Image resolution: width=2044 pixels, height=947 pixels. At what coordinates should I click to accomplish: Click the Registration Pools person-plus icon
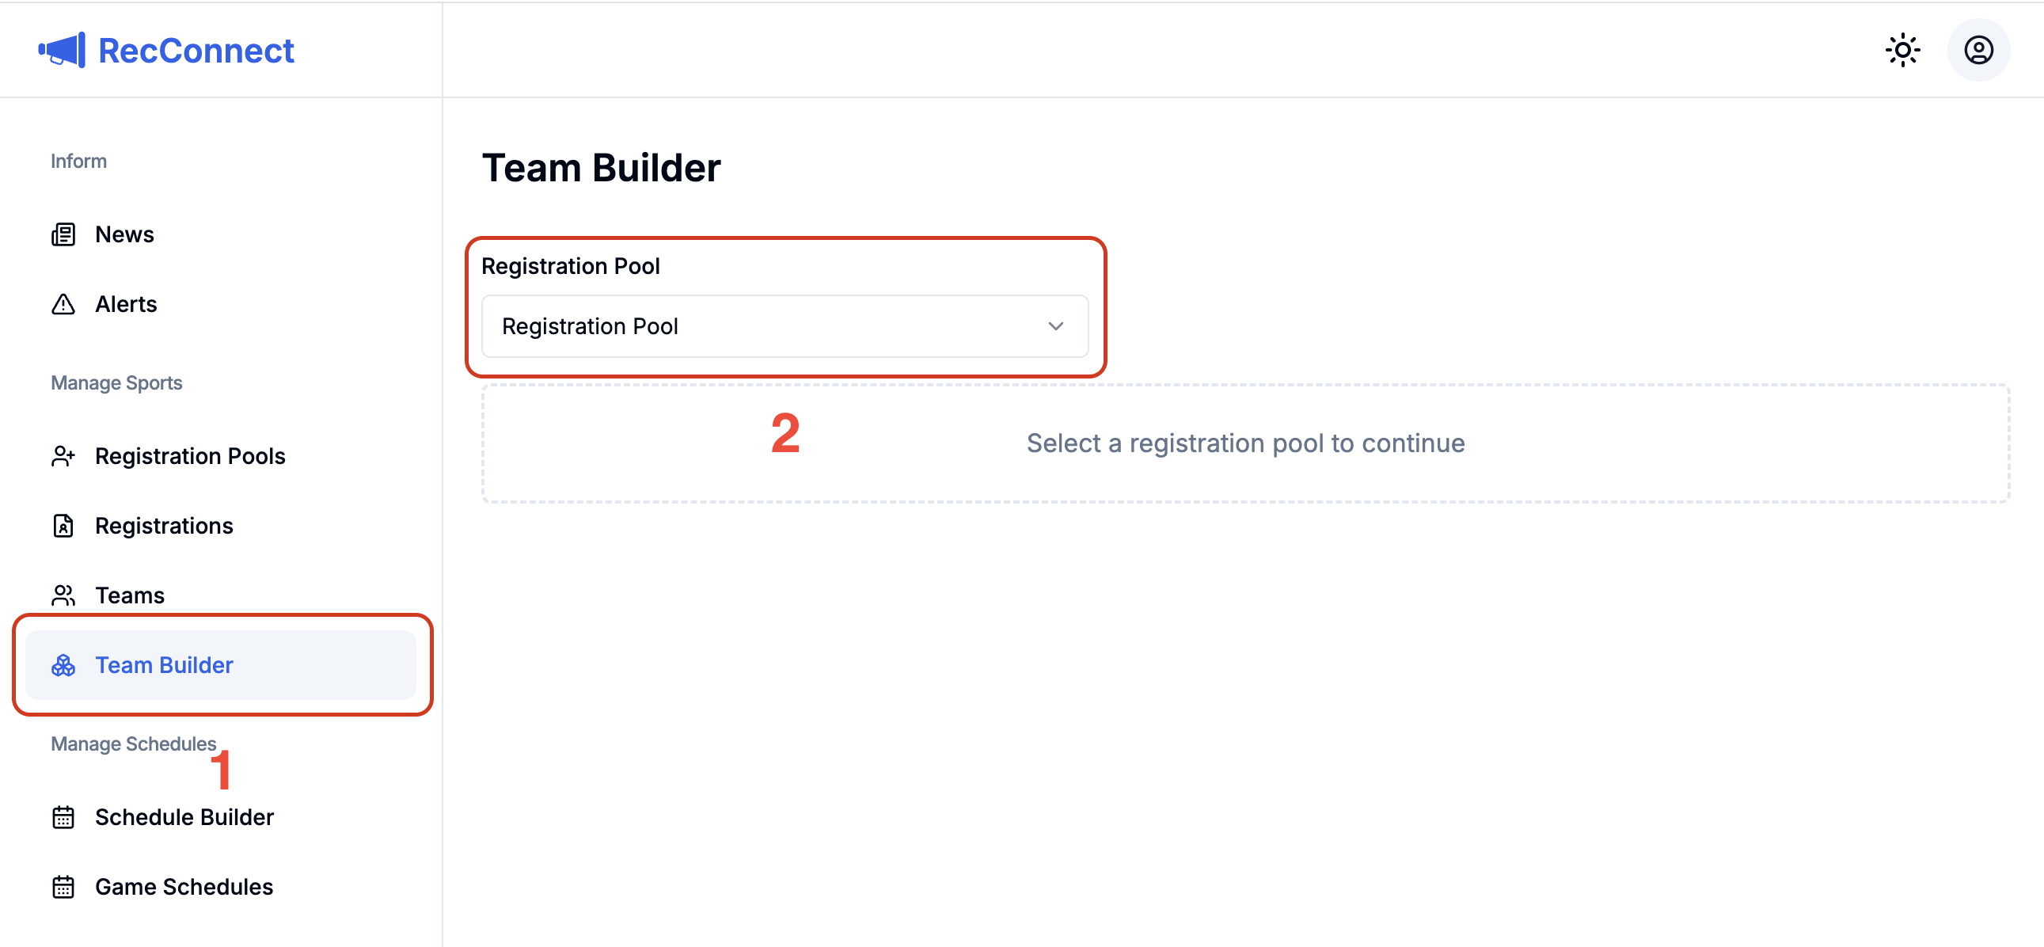(x=63, y=456)
